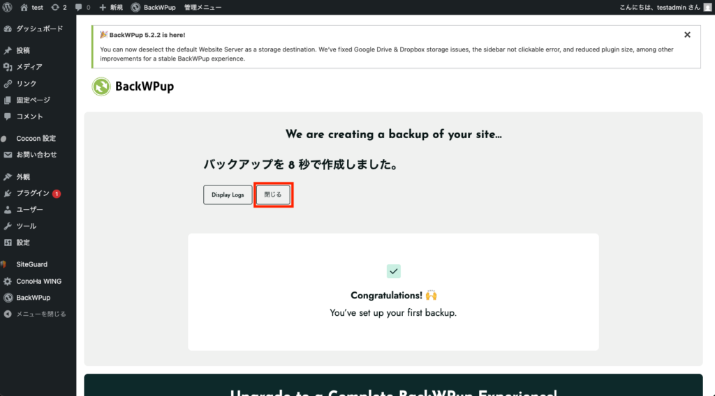Click the 閉じる button
This screenshot has height=396, width=715.
pyautogui.click(x=273, y=195)
